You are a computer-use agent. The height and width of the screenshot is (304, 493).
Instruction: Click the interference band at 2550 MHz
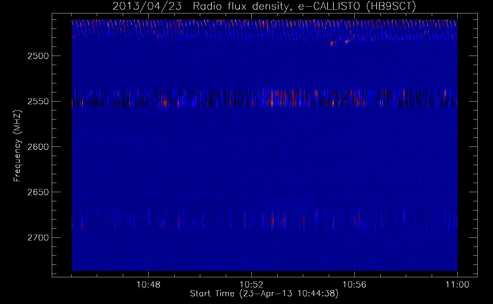264,98
